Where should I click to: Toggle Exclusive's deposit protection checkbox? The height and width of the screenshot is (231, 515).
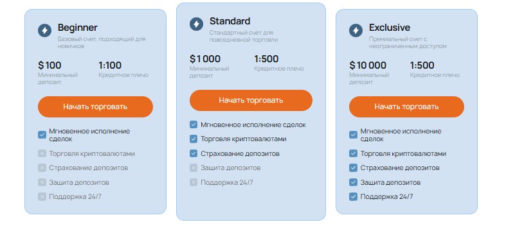[353, 182]
